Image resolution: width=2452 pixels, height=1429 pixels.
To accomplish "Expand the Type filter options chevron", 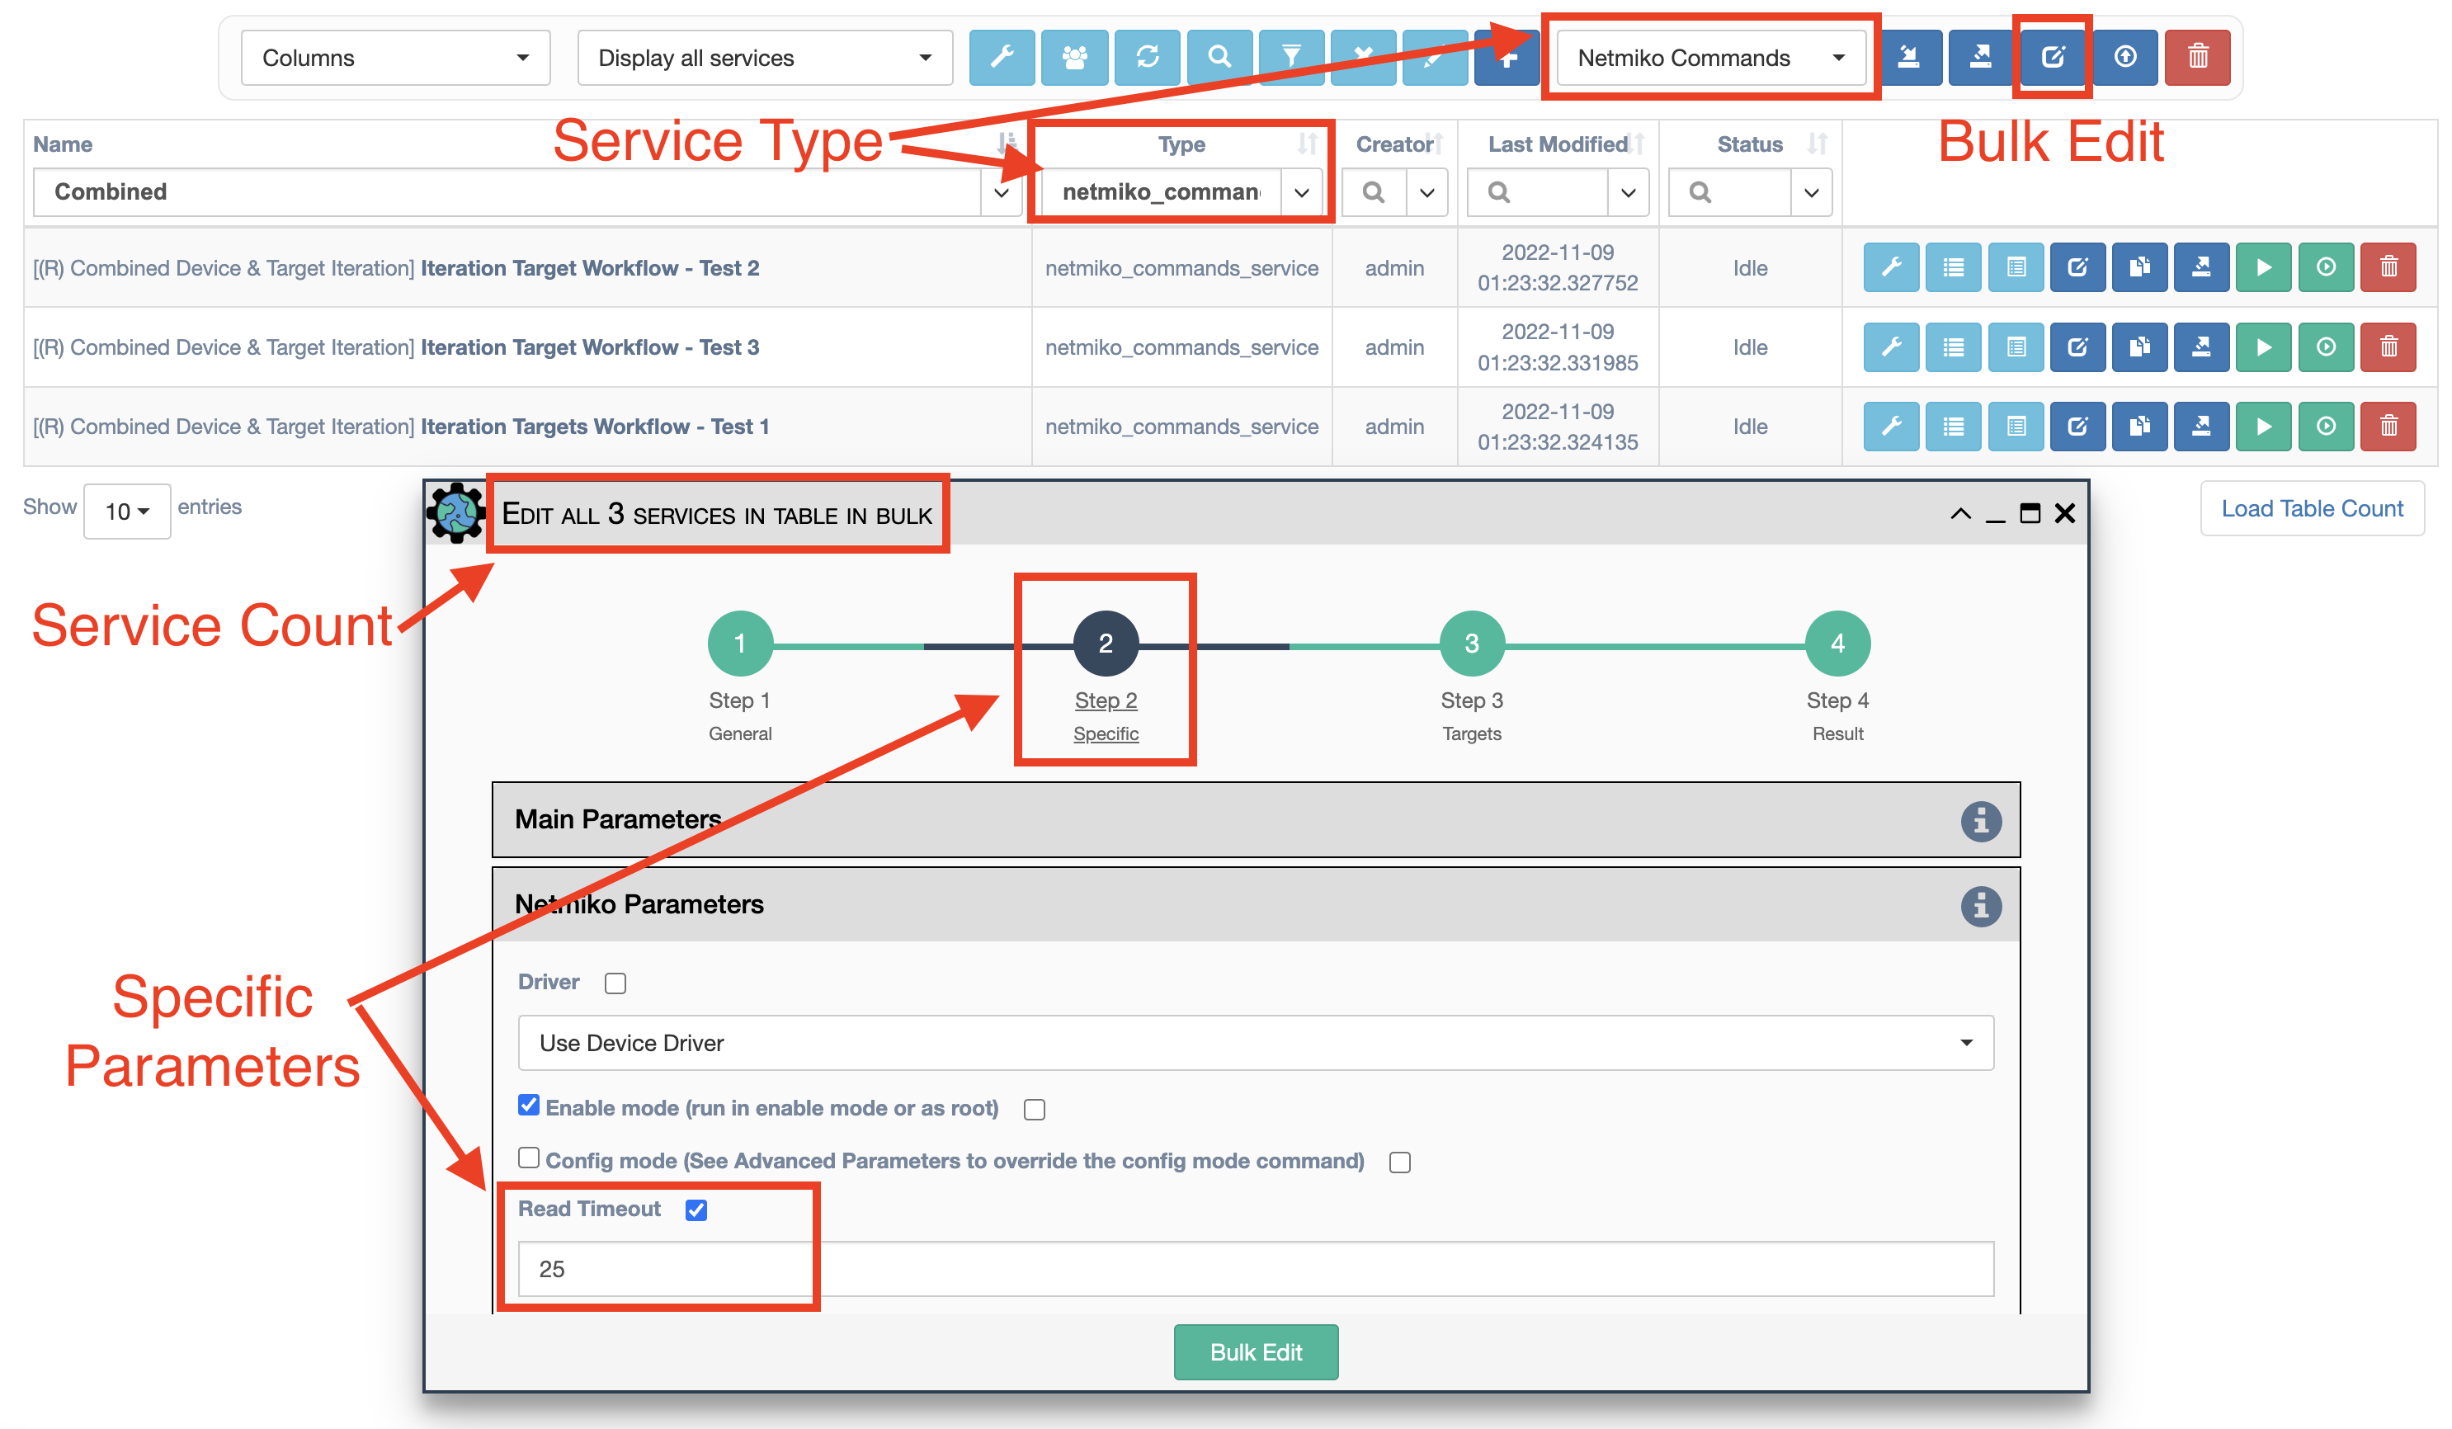I will click(1302, 192).
